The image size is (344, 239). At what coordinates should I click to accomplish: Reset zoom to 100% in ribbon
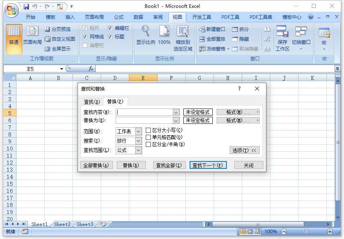(x=164, y=35)
